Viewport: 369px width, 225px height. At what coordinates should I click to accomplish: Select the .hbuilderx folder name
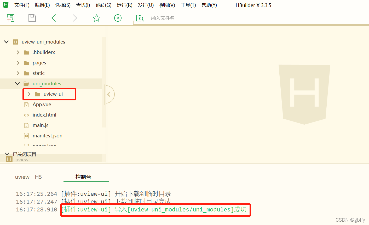44,52
